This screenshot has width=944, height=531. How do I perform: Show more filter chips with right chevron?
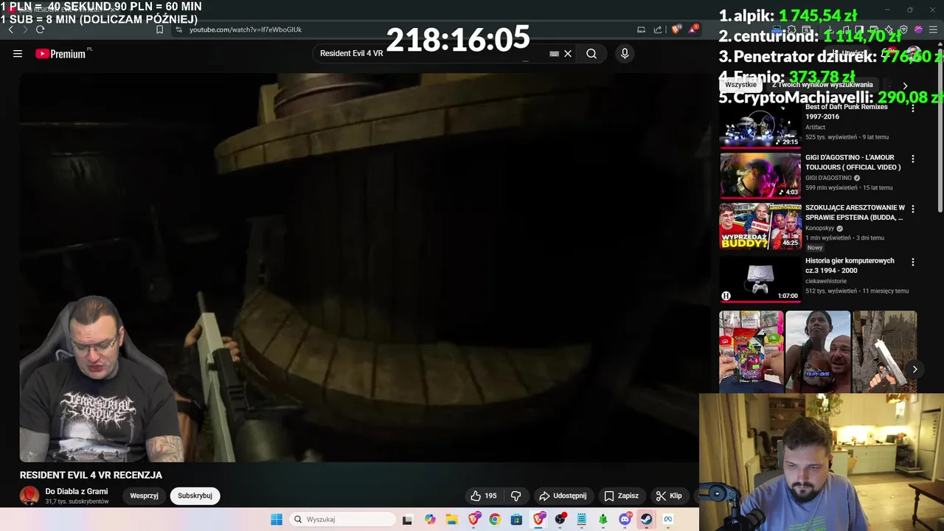(x=905, y=86)
